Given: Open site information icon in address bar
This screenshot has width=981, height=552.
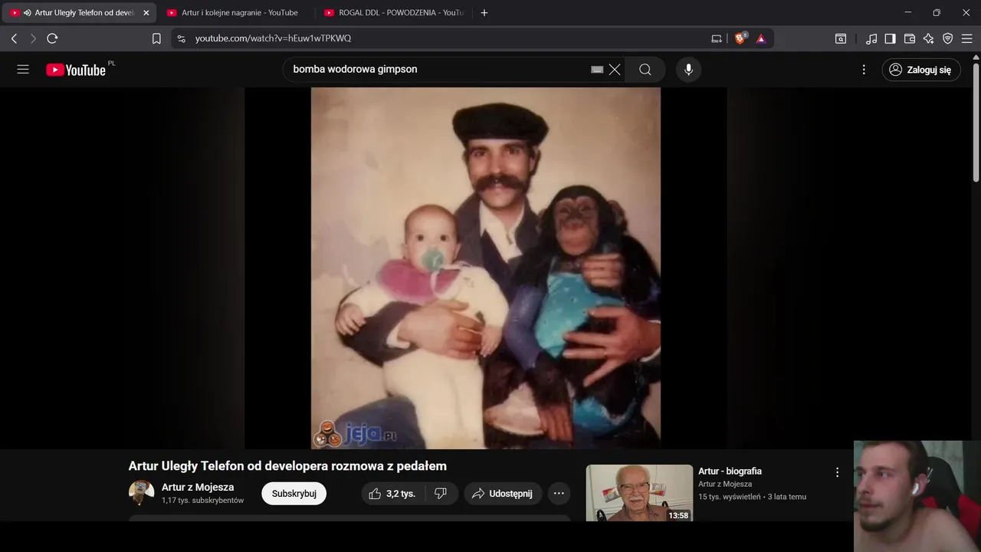Looking at the screenshot, I should [x=181, y=38].
